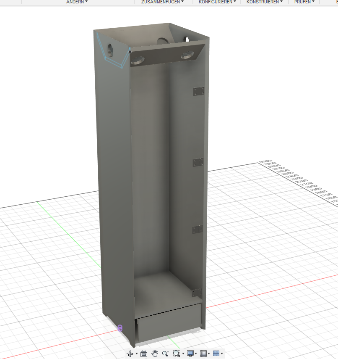Select the drawer front at cabinet bottom

169,322
